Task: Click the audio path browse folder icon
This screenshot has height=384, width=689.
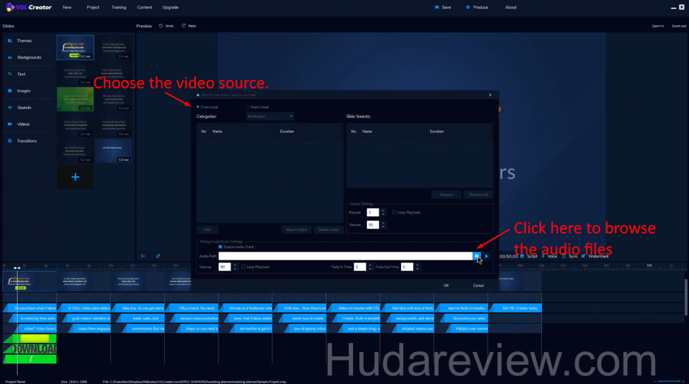Action: (476, 256)
